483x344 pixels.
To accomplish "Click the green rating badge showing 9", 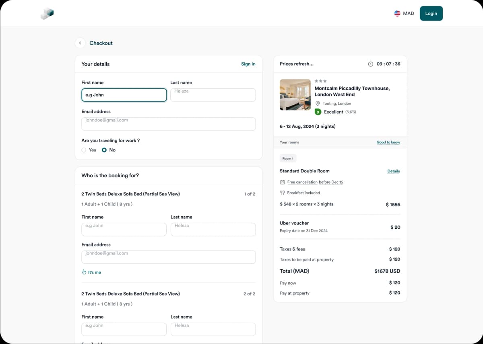I will (x=318, y=112).
